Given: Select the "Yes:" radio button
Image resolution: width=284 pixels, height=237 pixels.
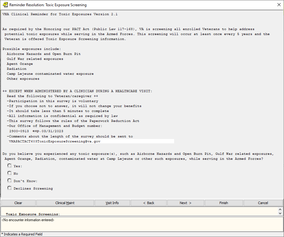Looking at the screenshot, I should [x=10, y=166].
